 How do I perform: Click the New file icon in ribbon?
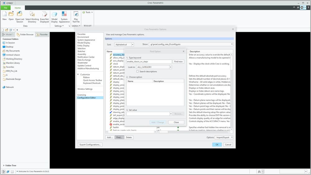(x=4, y=14)
